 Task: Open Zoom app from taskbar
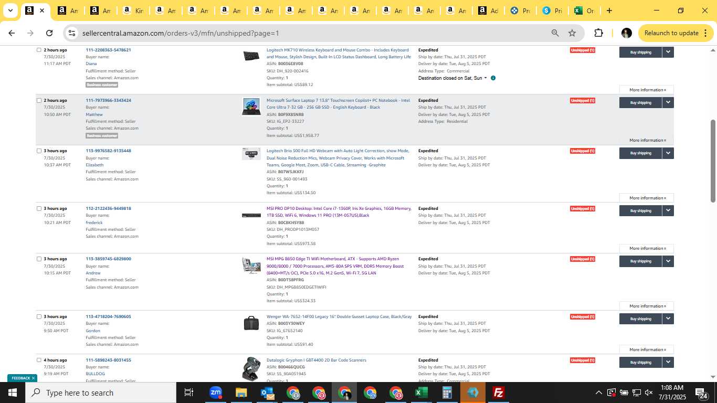[x=215, y=393]
